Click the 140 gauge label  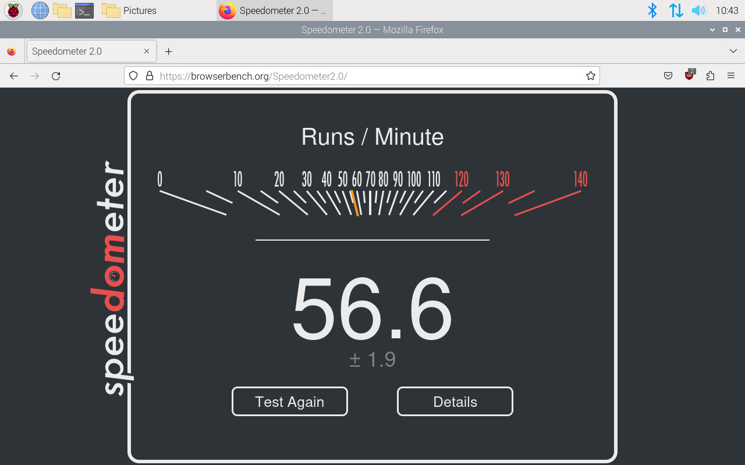(x=580, y=179)
